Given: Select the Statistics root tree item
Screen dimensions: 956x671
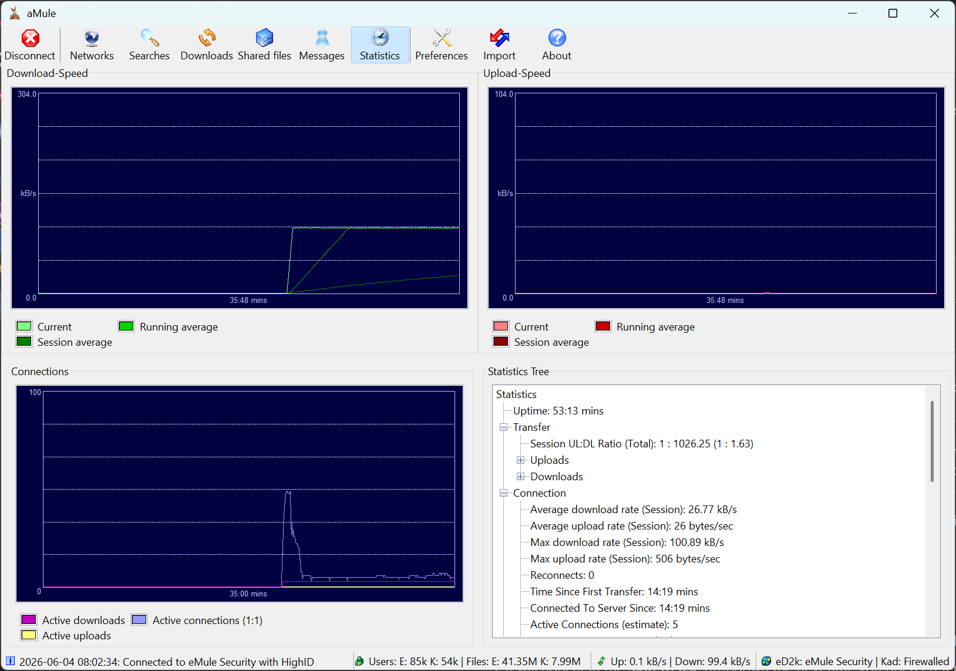Looking at the screenshot, I should [516, 394].
